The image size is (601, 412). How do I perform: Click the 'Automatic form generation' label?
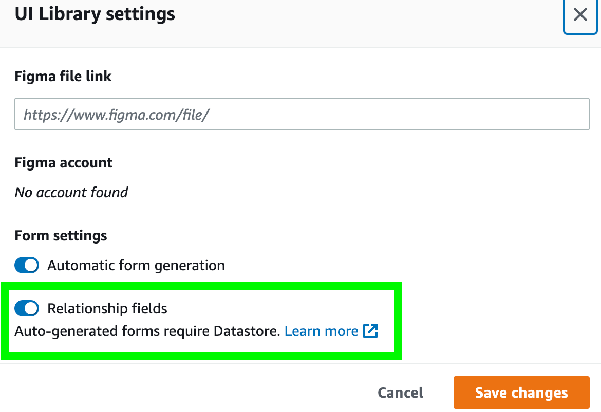tap(136, 265)
